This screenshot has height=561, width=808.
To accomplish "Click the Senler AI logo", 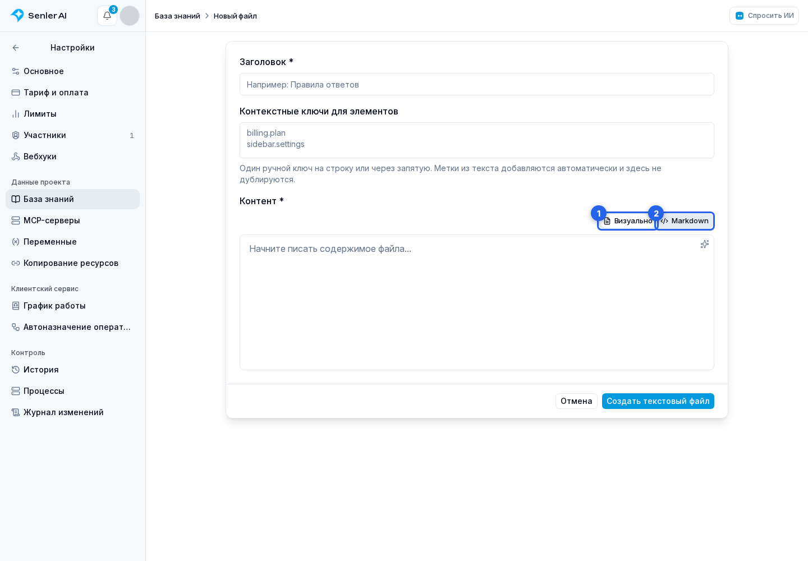I will point(39,16).
